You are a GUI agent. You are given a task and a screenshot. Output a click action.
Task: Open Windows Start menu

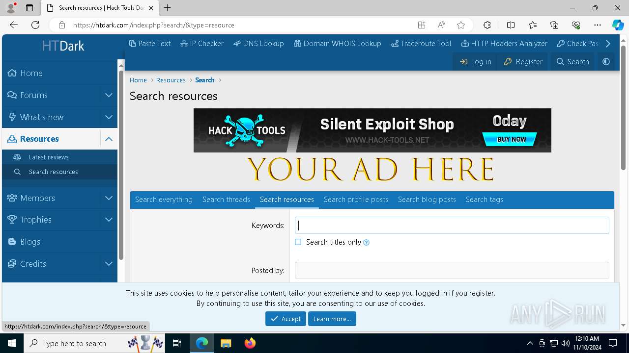(x=12, y=343)
